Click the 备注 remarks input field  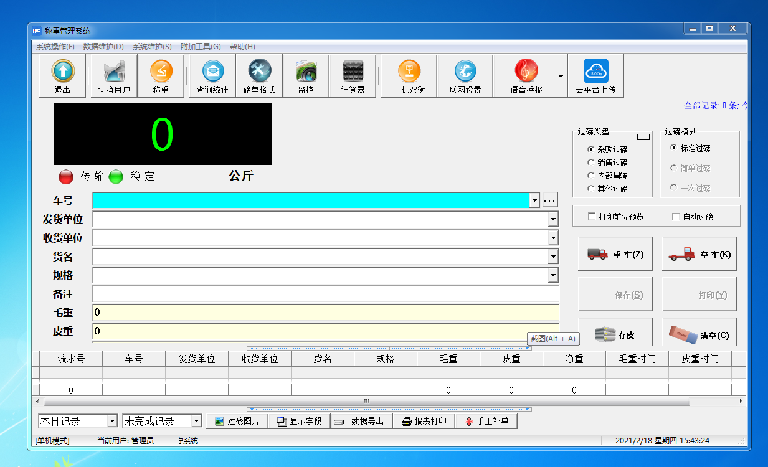pyautogui.click(x=325, y=294)
